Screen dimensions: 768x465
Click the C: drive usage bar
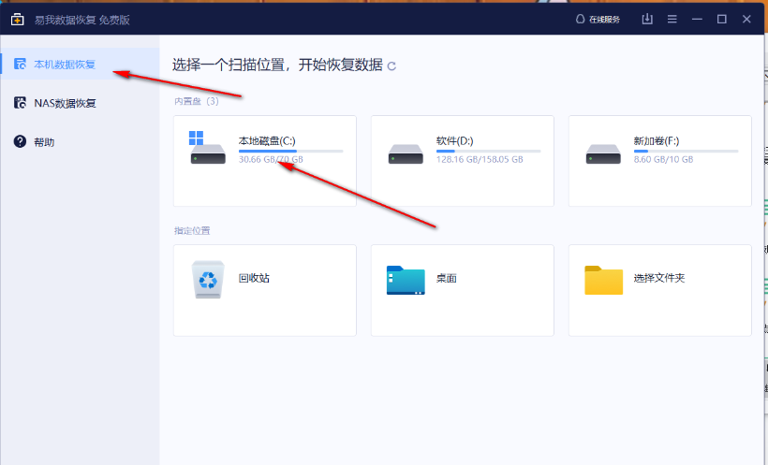point(291,152)
